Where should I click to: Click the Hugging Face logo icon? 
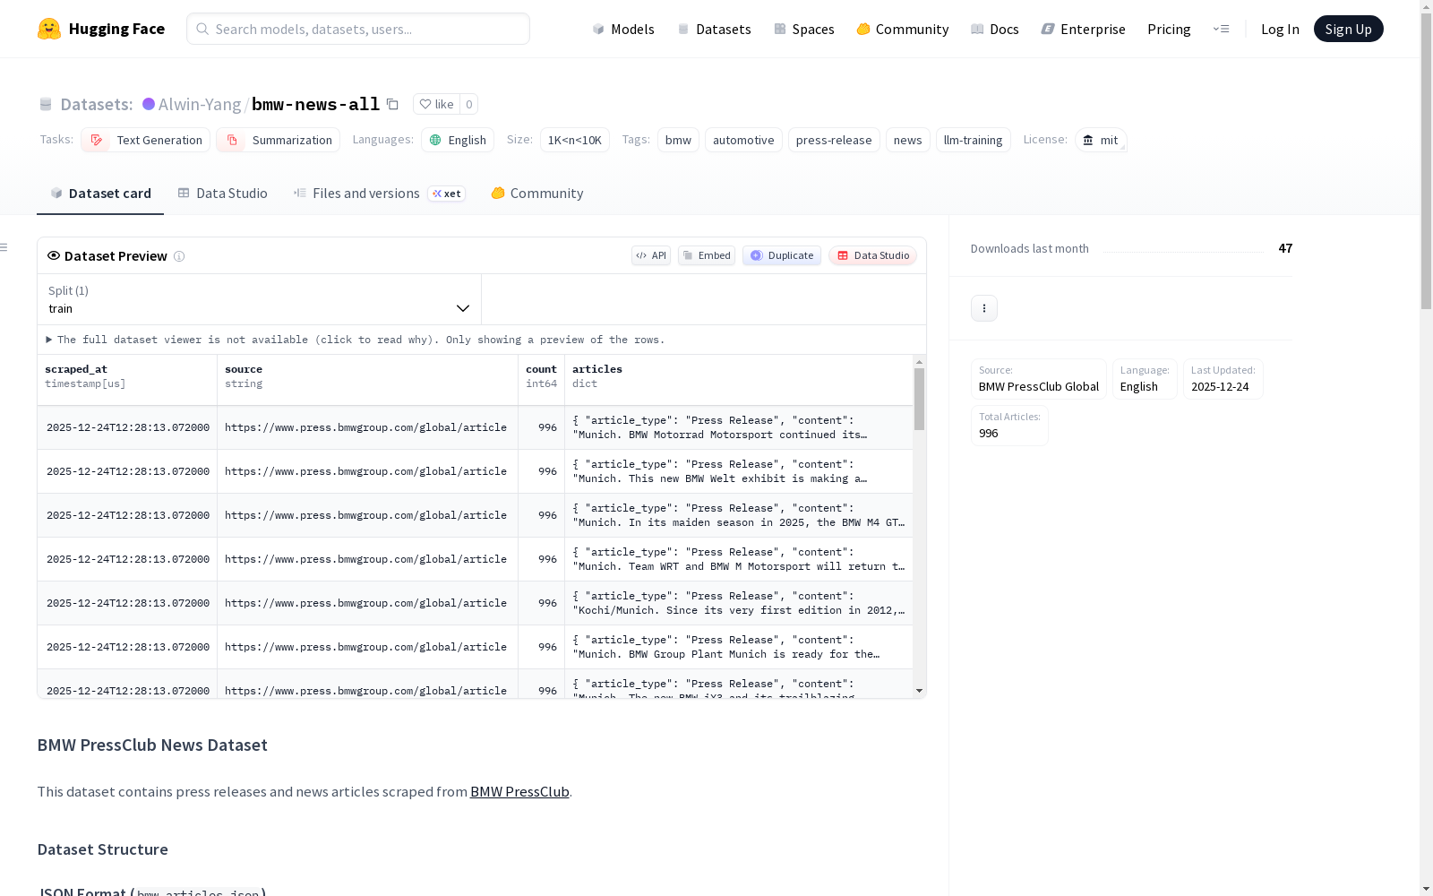tap(49, 29)
